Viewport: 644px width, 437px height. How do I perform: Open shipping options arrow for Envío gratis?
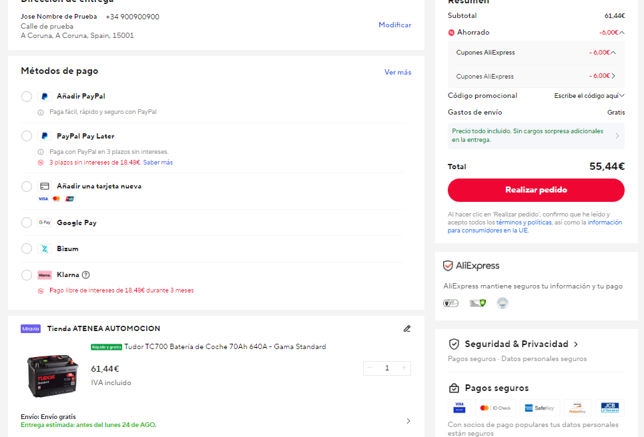click(408, 421)
